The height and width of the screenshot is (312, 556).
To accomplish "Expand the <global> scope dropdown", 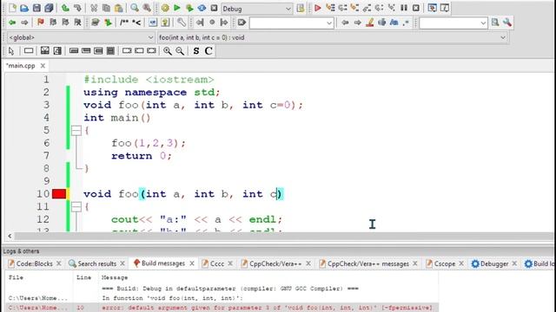I will click(x=150, y=37).
